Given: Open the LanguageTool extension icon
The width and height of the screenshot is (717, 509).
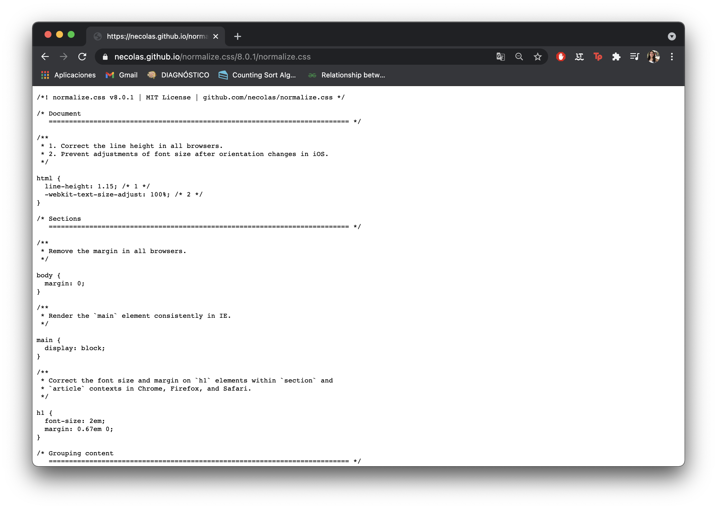Looking at the screenshot, I should click(579, 57).
